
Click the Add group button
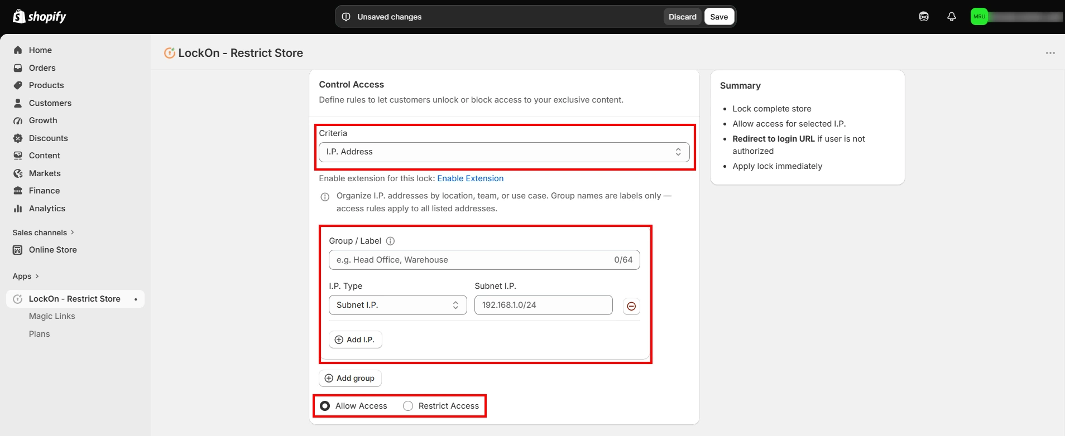point(350,378)
